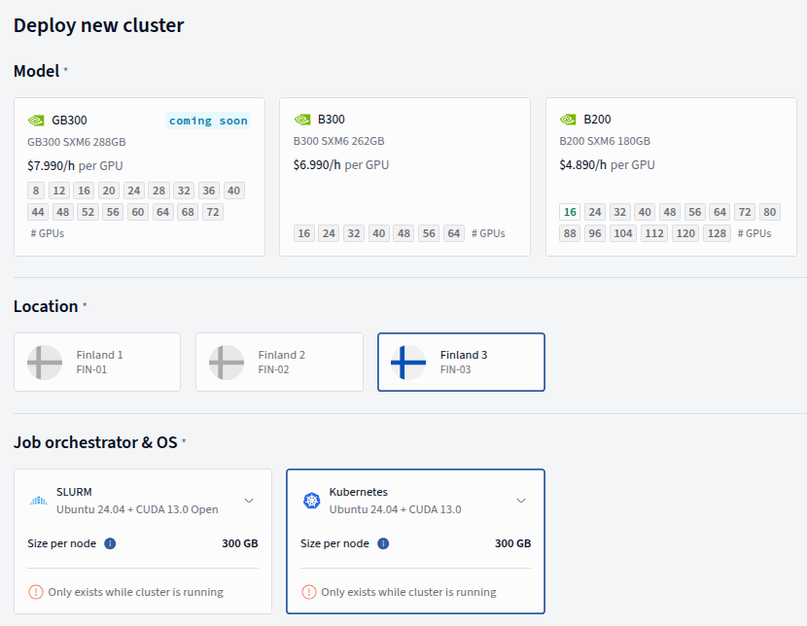Click the warning icon in the SLURM card
This screenshot has height=626, width=807.
tap(36, 592)
